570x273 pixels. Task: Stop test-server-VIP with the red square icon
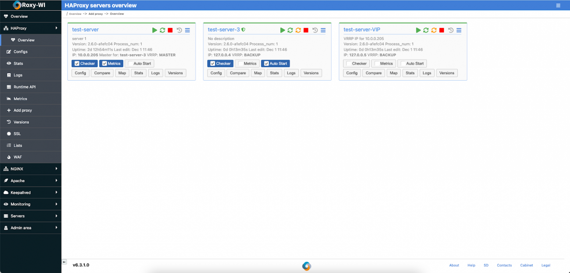click(442, 30)
